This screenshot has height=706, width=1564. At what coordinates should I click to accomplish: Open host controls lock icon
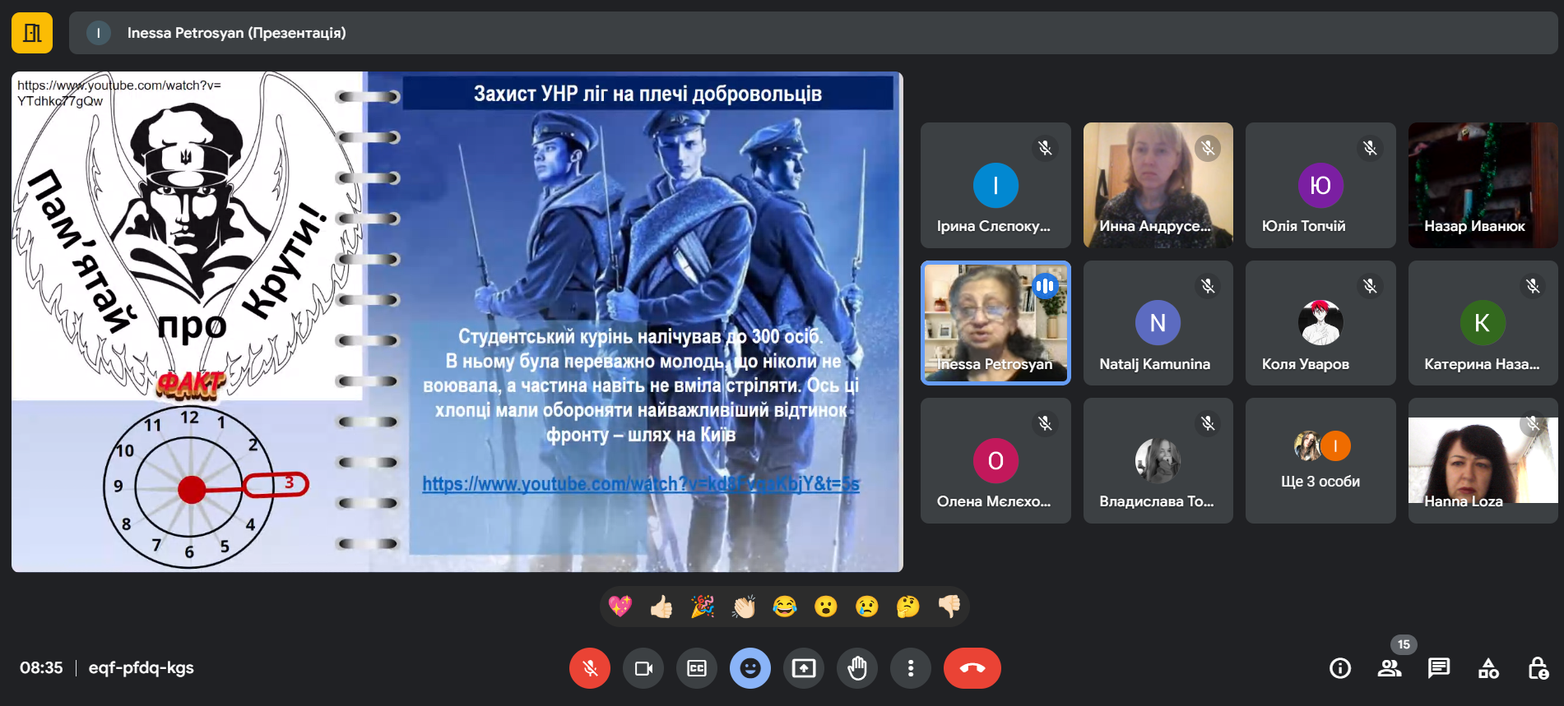(1538, 668)
